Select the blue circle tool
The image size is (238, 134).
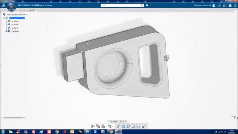pos(123,126)
